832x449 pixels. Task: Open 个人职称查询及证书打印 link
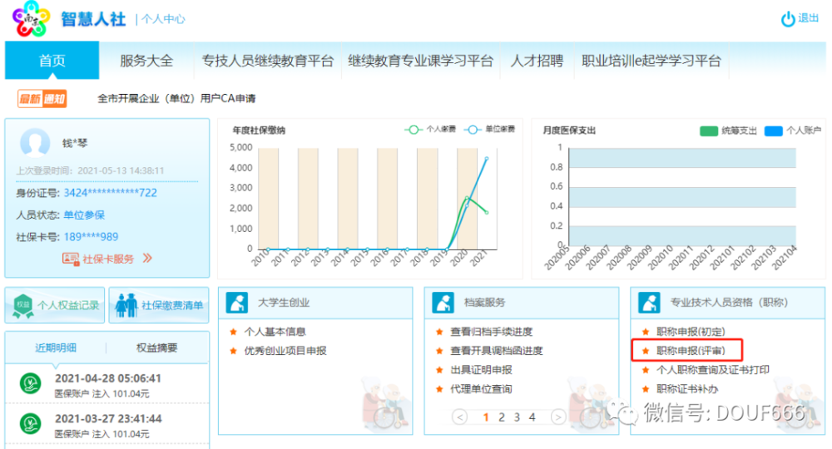[713, 370]
